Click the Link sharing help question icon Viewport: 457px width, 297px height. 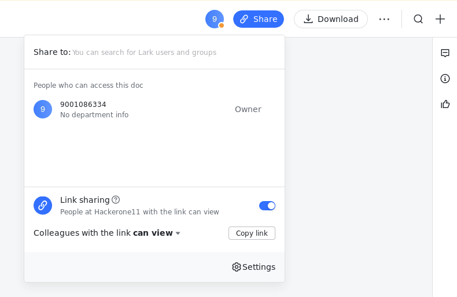pyautogui.click(x=116, y=199)
